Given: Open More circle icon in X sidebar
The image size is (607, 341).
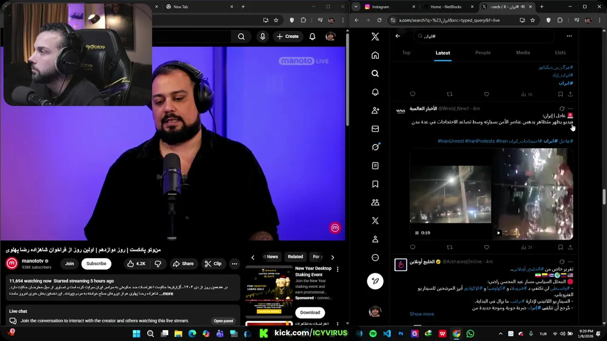Looking at the screenshot, I should click(375, 258).
